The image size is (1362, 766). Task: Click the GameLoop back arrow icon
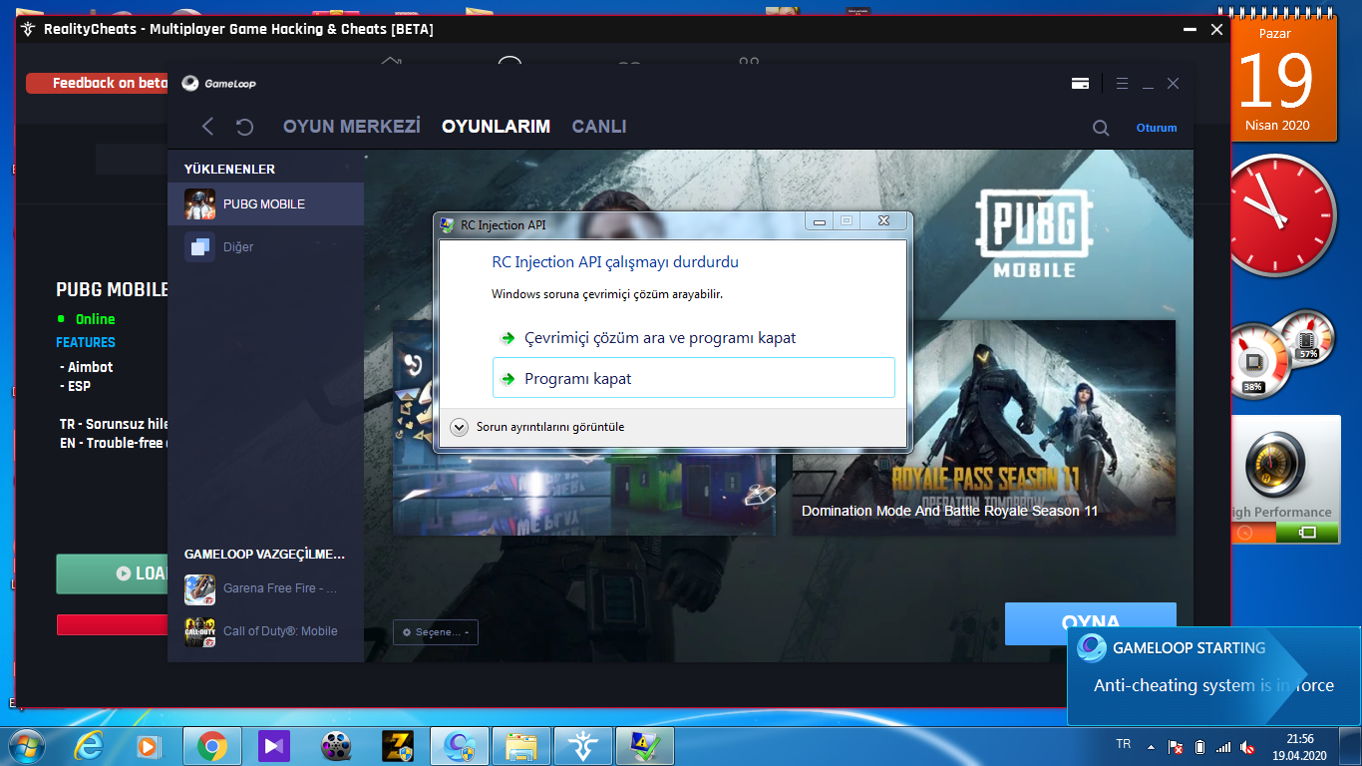pyautogui.click(x=207, y=127)
